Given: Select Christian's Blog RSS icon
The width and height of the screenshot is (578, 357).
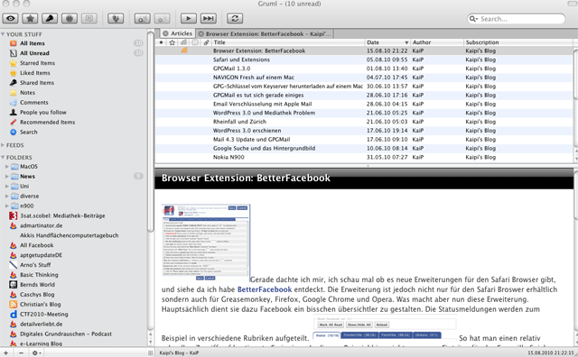Looking at the screenshot, I should [x=14, y=305].
